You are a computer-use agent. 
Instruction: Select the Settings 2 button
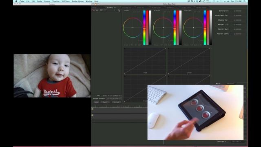237,141
